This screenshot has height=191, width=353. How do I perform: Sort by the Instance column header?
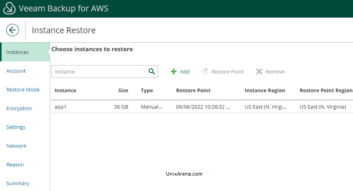tap(65, 91)
